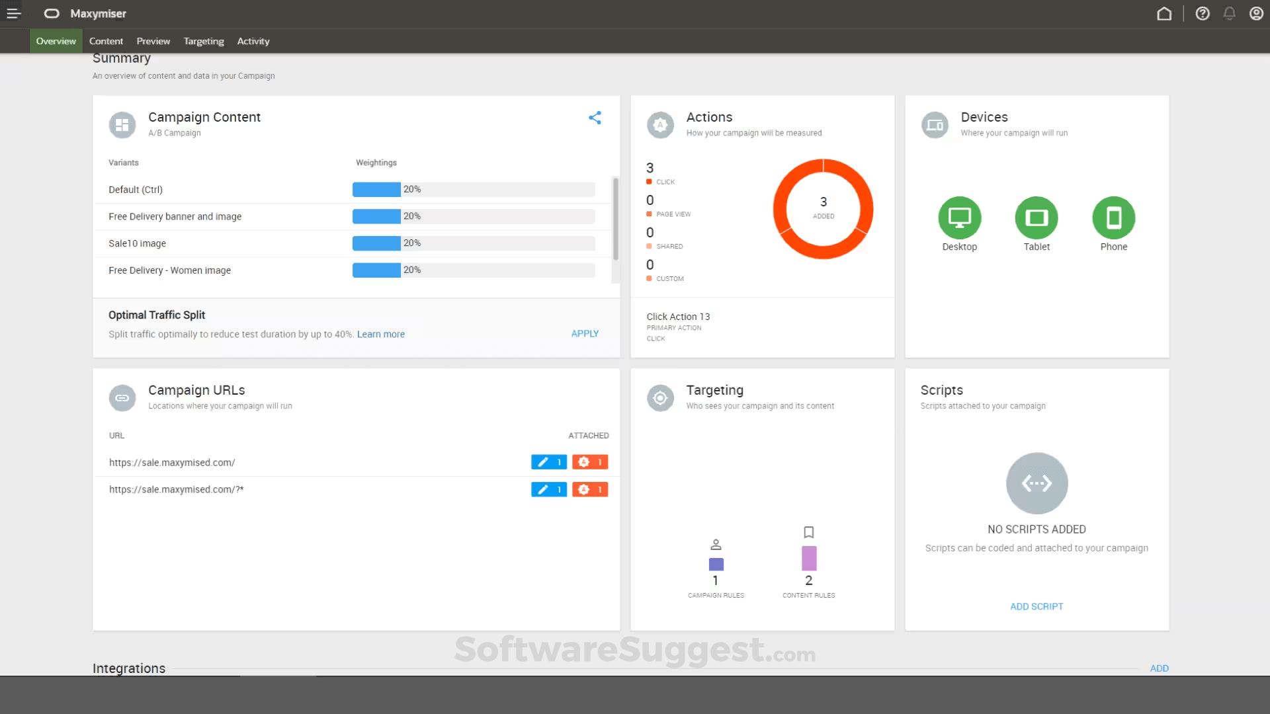This screenshot has height=714, width=1270.
Task: Toggle the Phone device for the campaign
Action: pyautogui.click(x=1113, y=219)
